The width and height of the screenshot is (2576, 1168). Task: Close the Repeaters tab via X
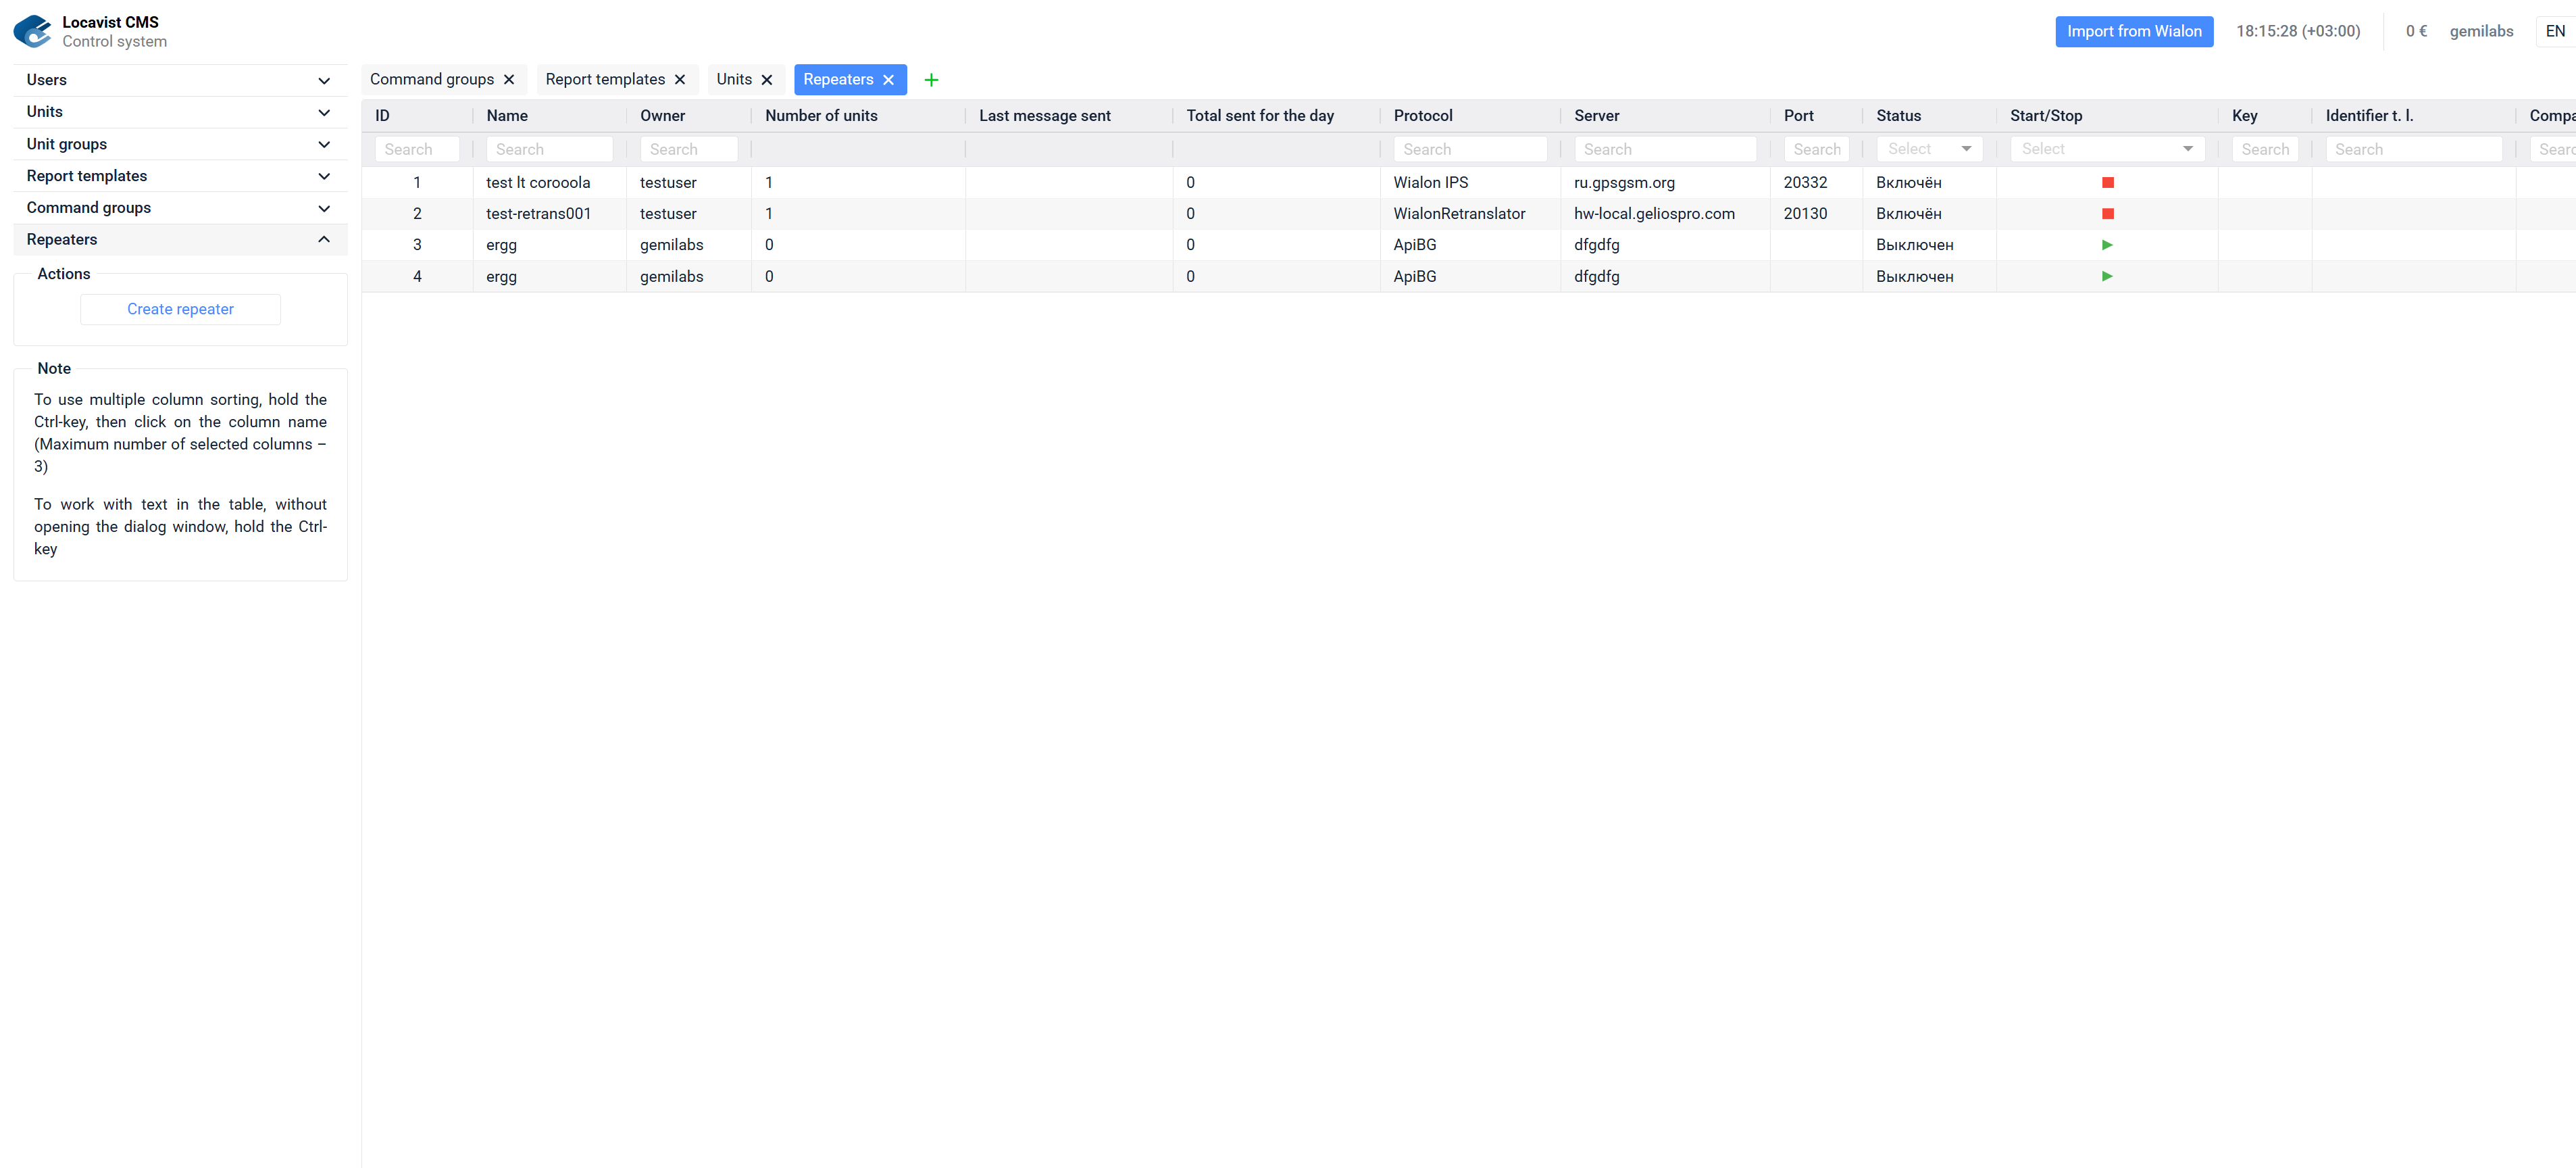(x=888, y=80)
